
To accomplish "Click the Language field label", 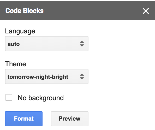I will 20,31.
